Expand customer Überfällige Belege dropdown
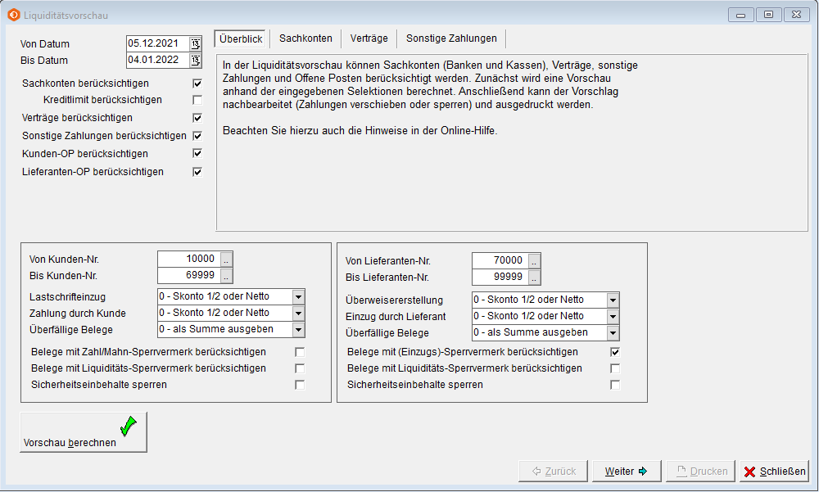The width and height of the screenshot is (819, 492). [298, 329]
